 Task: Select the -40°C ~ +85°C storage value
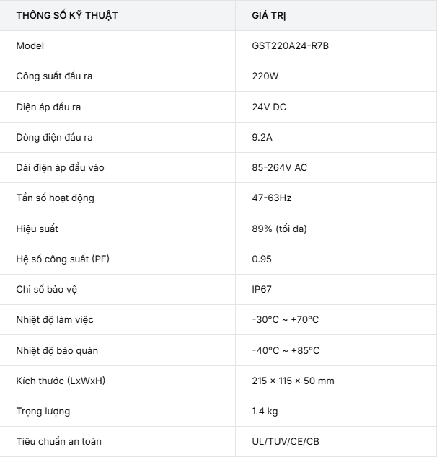click(x=286, y=350)
